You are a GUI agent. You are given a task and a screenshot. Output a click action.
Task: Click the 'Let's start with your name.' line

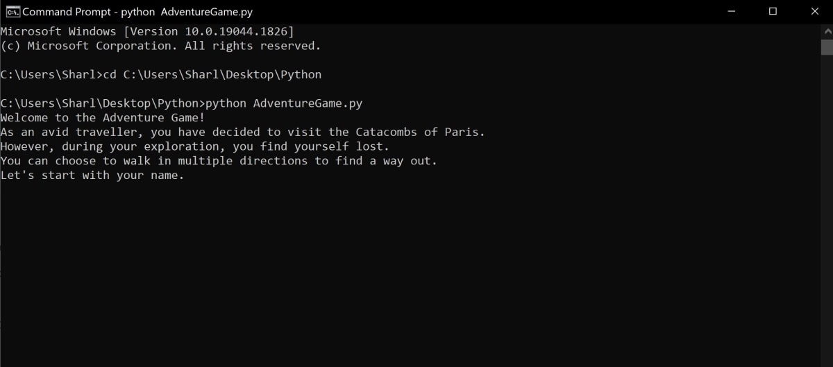[x=92, y=176]
